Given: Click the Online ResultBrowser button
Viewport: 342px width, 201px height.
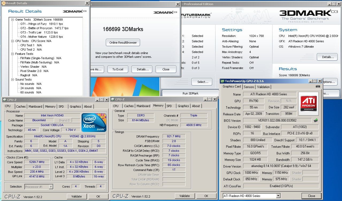Looking at the screenshot, I should point(123,43).
